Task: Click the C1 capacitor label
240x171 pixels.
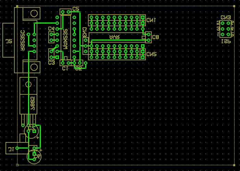Action: click(66, 69)
